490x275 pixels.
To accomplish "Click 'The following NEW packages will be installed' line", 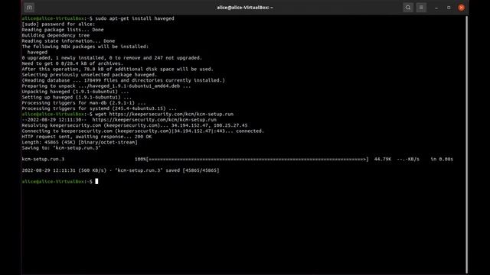I will (85, 47).
